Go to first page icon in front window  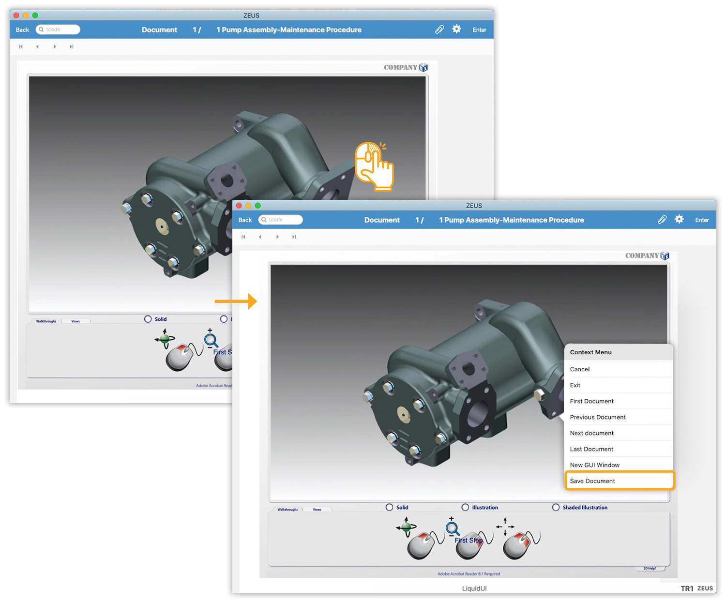[243, 237]
